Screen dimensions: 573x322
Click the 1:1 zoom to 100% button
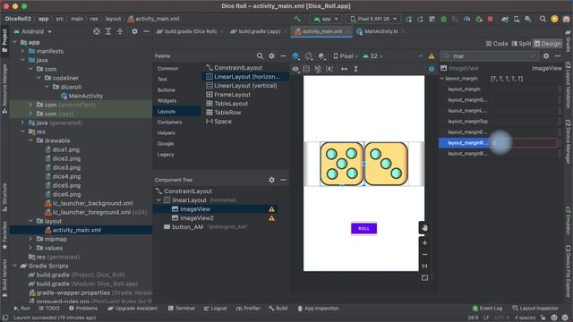pyautogui.click(x=424, y=267)
